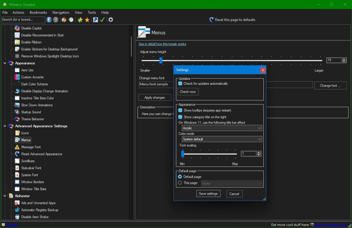Collapse the Advanced Appearance Settings category
This screenshot has height=228, width=352.
[5, 126]
